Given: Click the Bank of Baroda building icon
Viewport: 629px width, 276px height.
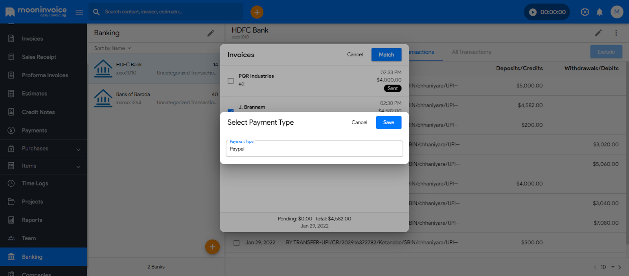Looking at the screenshot, I should point(103,98).
